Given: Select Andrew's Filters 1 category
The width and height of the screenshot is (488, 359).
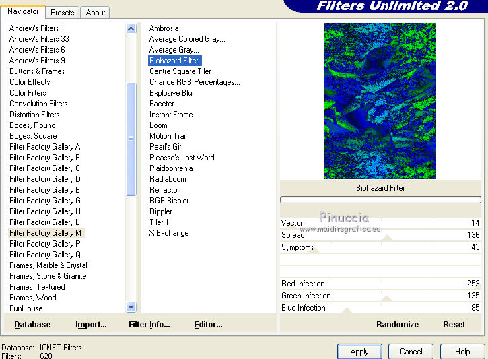Looking at the screenshot, I should point(37,28).
